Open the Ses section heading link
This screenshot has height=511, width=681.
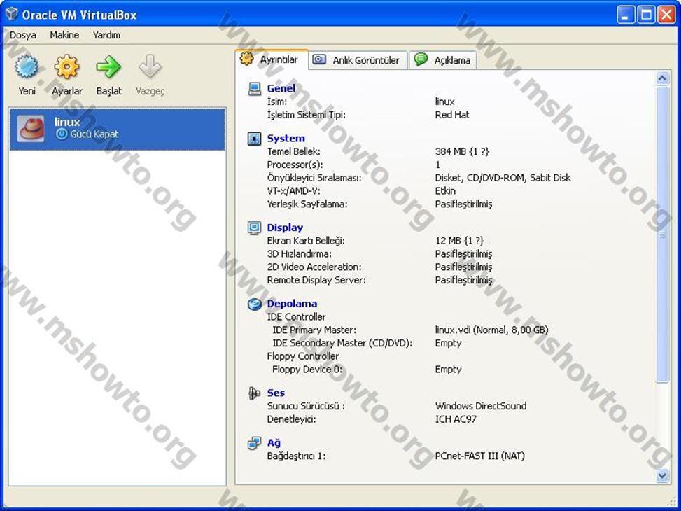pos(276,393)
